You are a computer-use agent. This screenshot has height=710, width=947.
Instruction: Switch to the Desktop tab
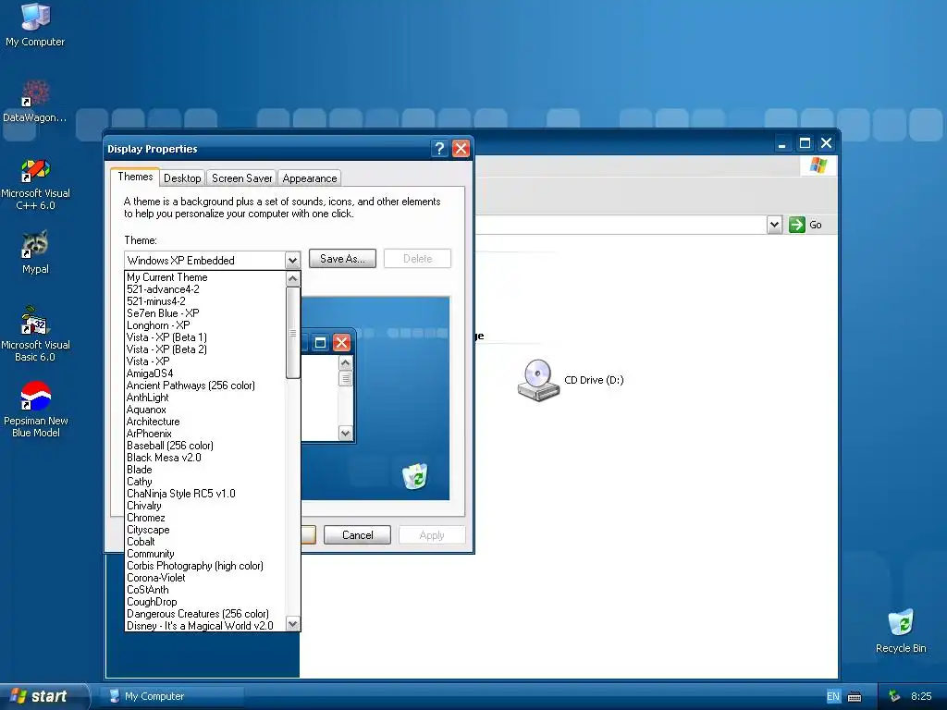click(x=182, y=178)
